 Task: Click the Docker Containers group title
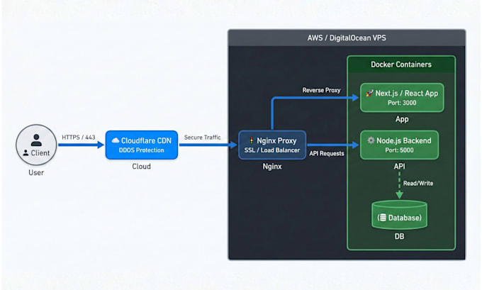[401, 65]
